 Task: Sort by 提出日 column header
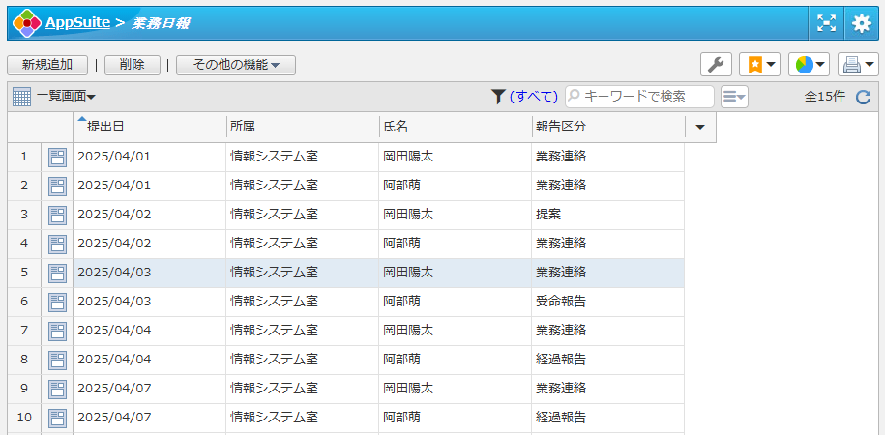(106, 127)
